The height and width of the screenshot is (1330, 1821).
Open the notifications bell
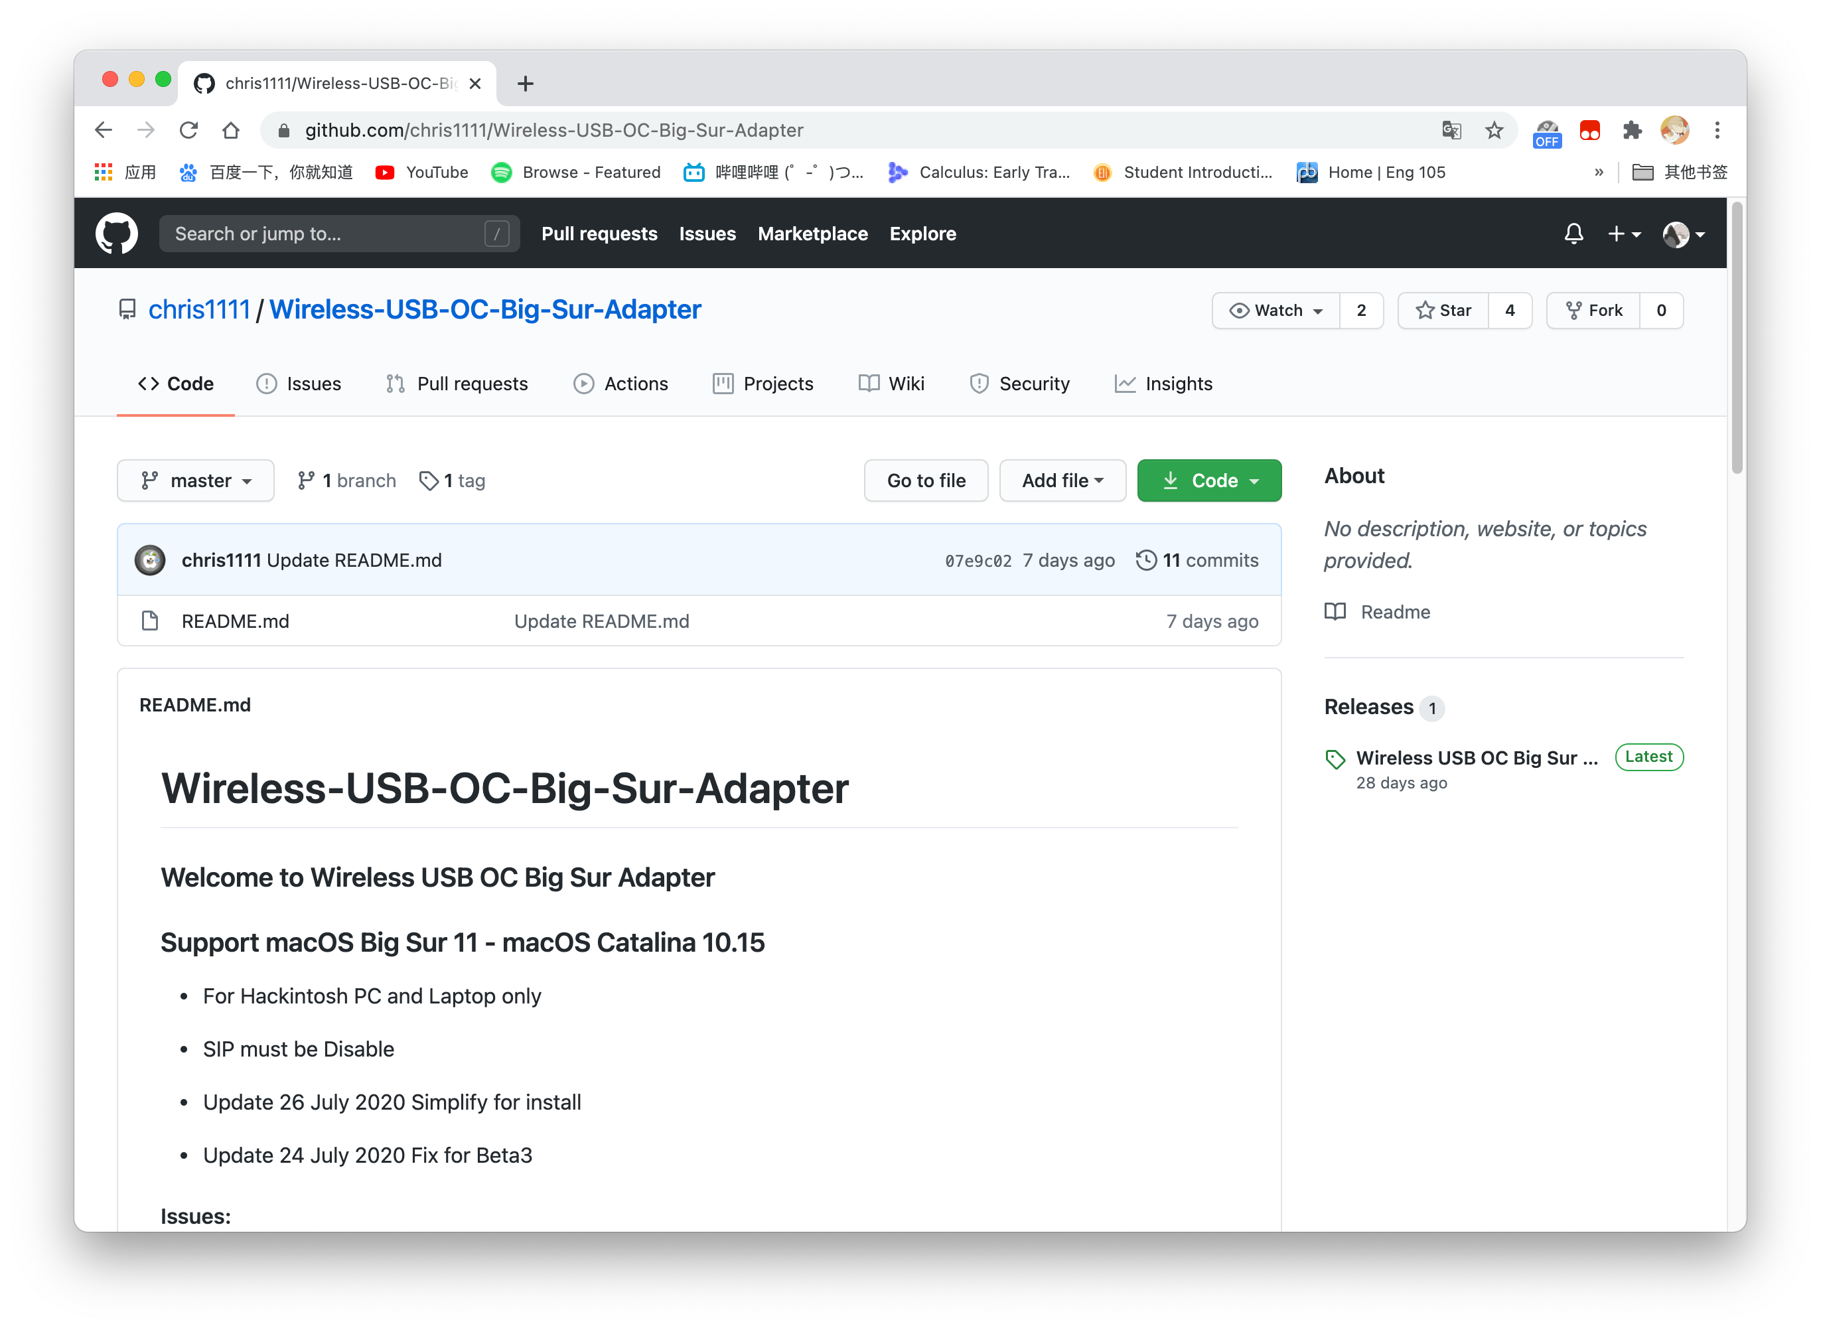click(1573, 234)
